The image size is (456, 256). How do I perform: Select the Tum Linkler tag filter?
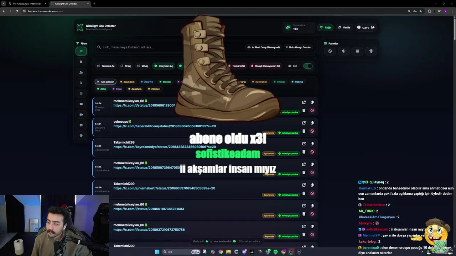pyautogui.click(x=105, y=82)
